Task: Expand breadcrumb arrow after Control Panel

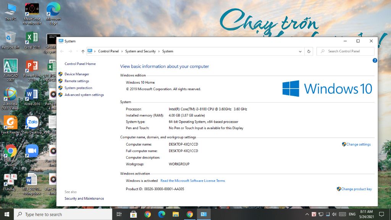Action: click(122, 52)
